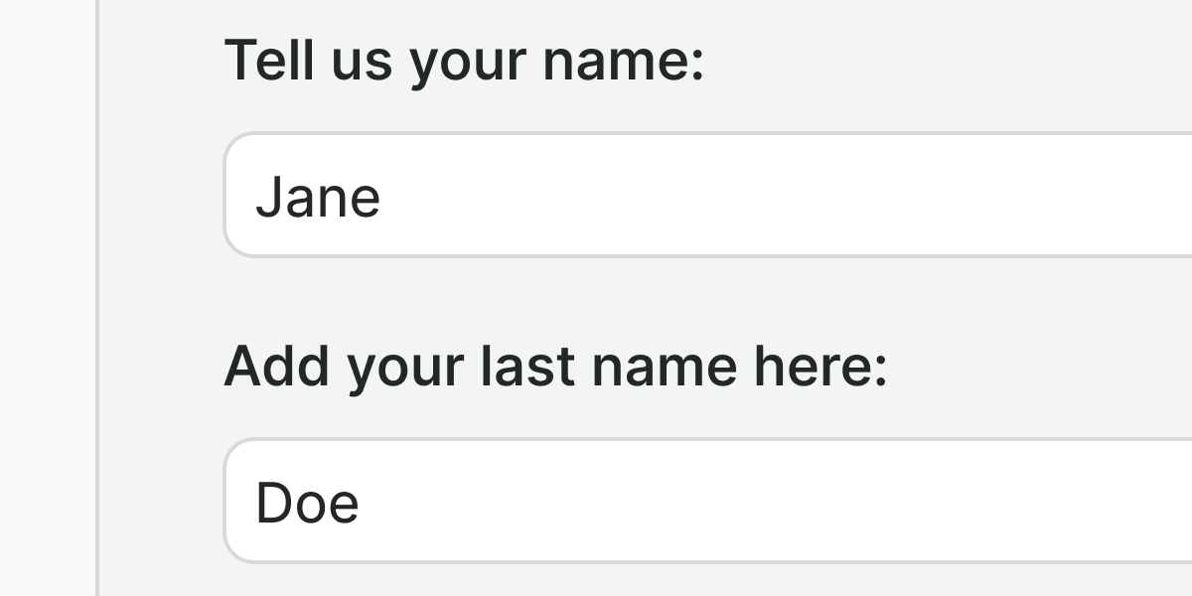
Task: Click the first name field containing Jane
Action: coord(695,196)
